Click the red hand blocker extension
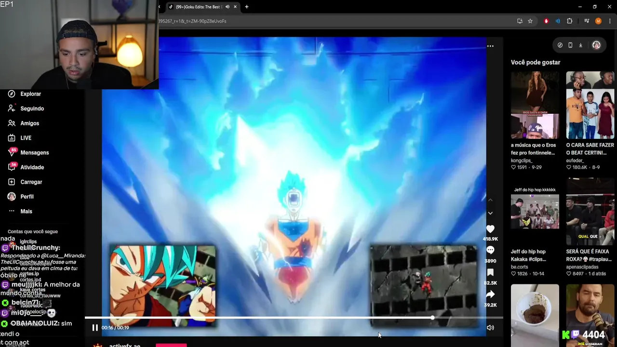The width and height of the screenshot is (617, 347). pyautogui.click(x=546, y=21)
